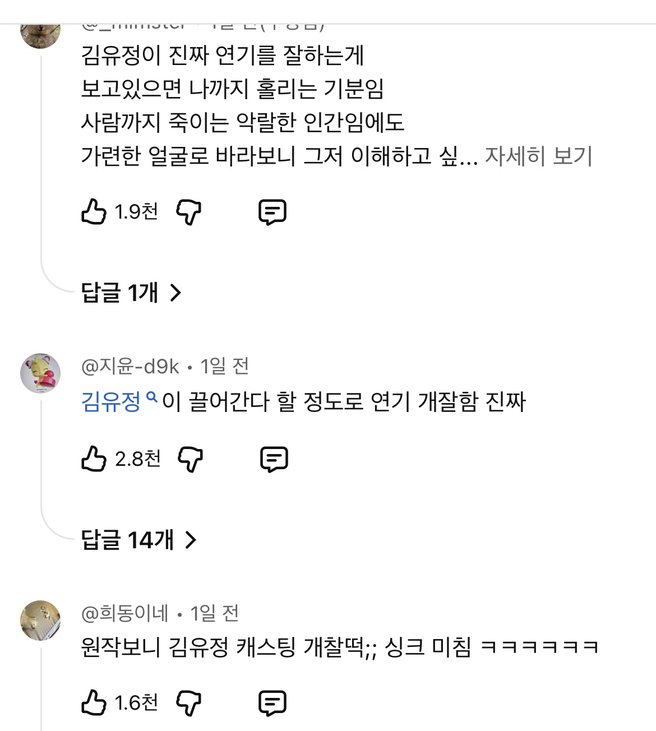Click the @지윤-d9k profile avatar
This screenshot has width=656, height=731.
(40, 373)
